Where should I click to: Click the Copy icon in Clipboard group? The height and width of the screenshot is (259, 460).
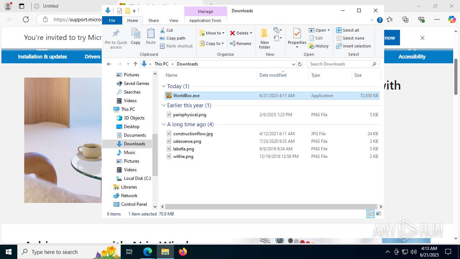tap(135, 36)
